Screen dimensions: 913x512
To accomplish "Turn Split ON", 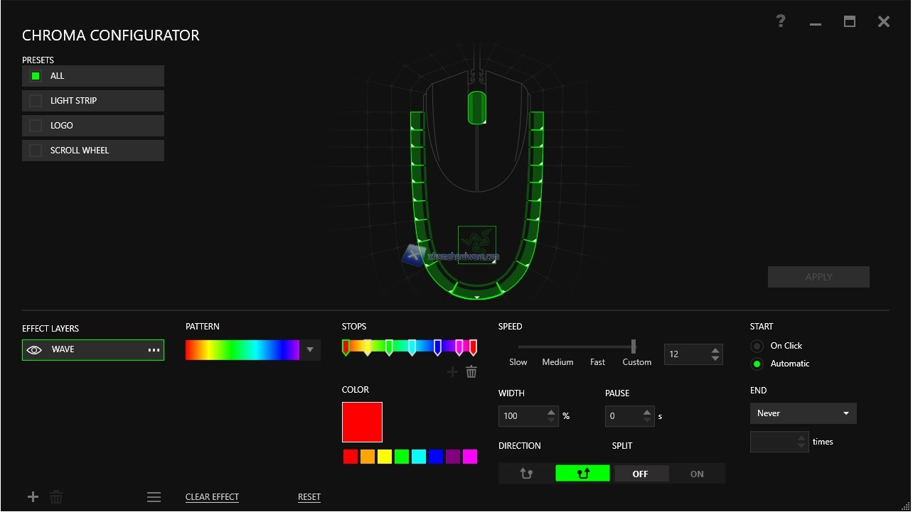I will pos(697,474).
